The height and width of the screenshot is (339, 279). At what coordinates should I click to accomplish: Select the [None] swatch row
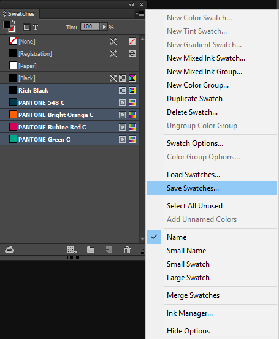69,41
